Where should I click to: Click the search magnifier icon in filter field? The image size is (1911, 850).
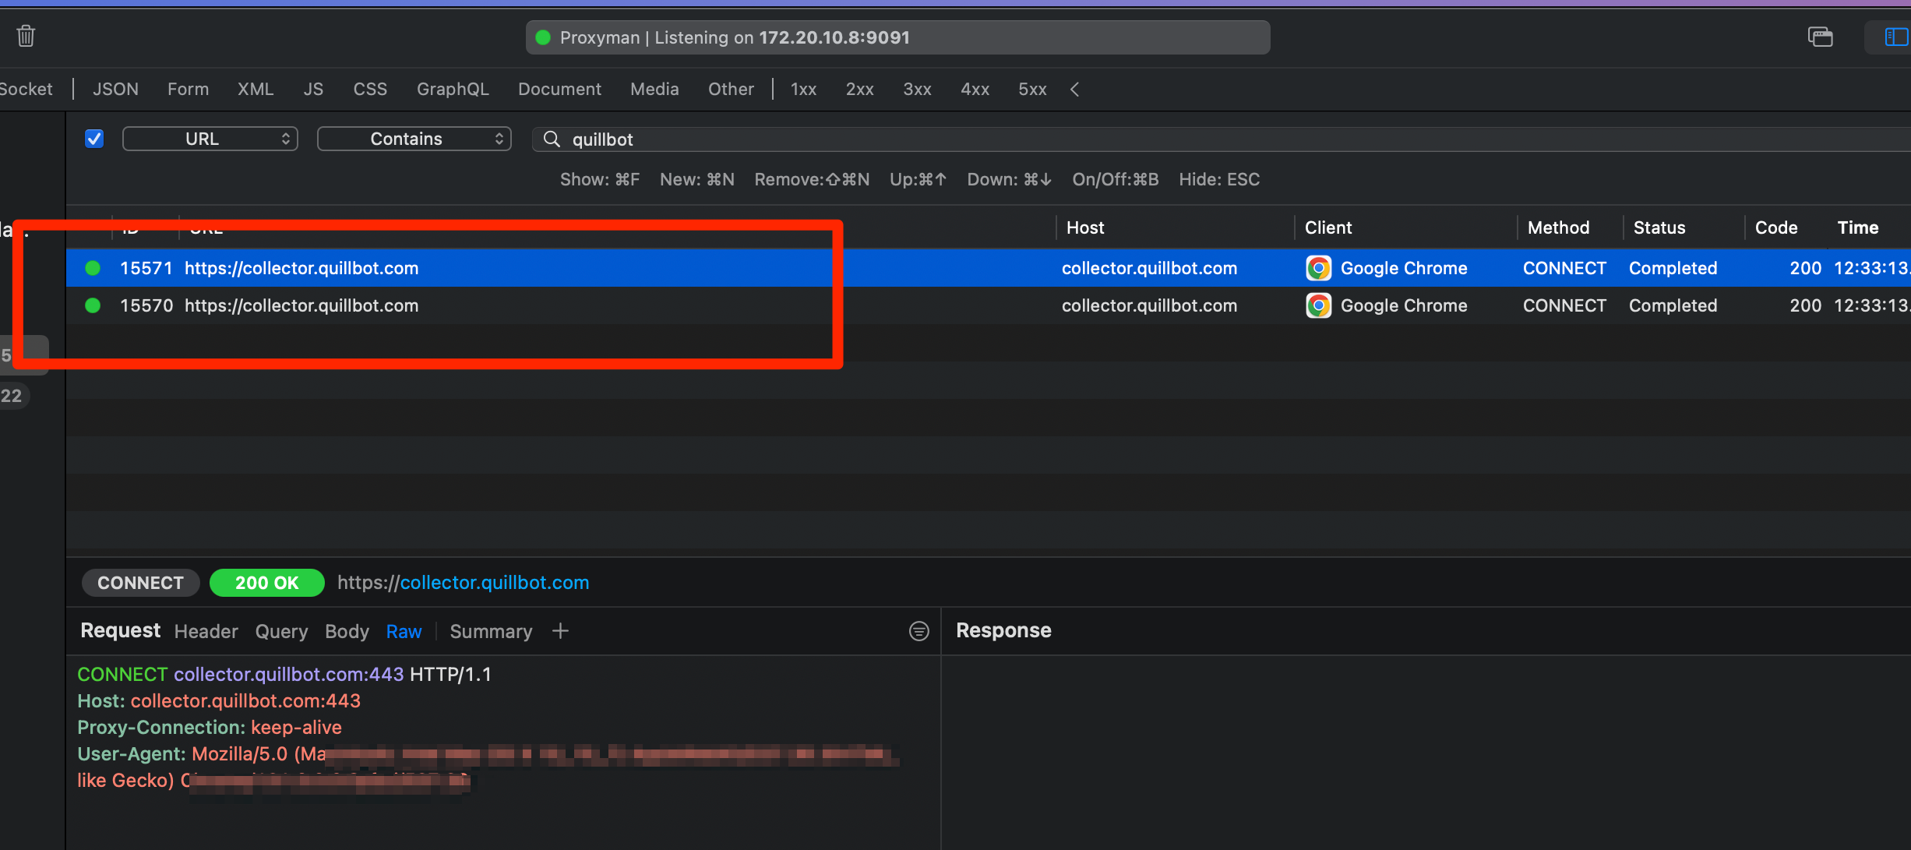552,139
